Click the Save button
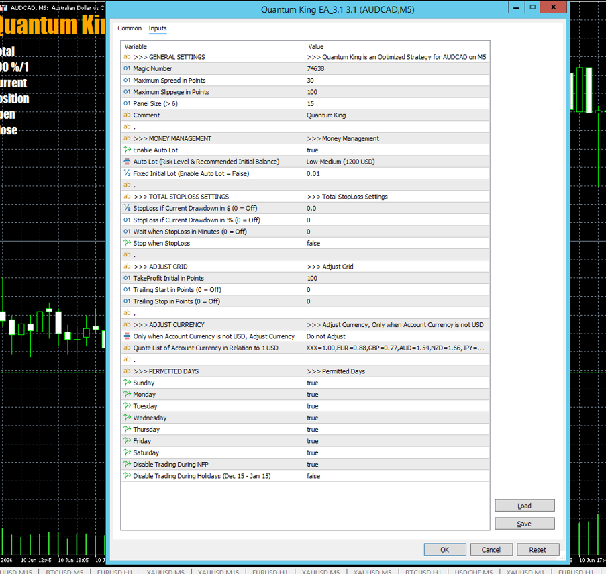Screen dimensions: 606x574 [524, 524]
